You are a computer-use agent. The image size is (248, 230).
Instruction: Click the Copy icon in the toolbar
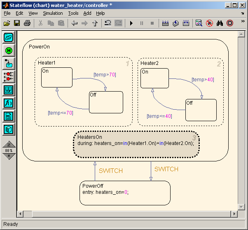(51, 23)
